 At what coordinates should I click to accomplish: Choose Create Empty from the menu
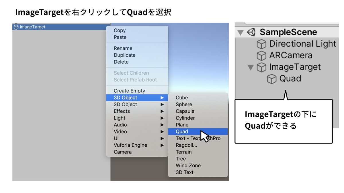point(129,91)
